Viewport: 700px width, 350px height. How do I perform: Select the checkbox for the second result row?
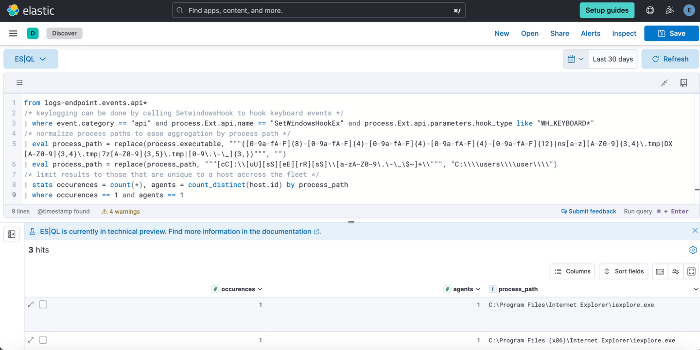(x=43, y=340)
